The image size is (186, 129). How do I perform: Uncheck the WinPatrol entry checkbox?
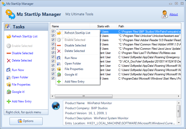pos(53,31)
